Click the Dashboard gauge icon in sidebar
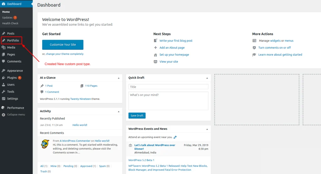The height and width of the screenshot is (174, 321). pyautogui.click(x=3, y=4)
